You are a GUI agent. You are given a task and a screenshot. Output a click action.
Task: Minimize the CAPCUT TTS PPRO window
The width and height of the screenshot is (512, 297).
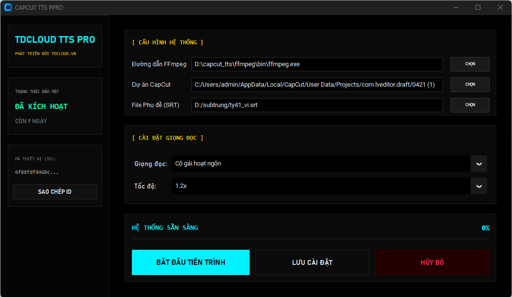tap(456, 7)
